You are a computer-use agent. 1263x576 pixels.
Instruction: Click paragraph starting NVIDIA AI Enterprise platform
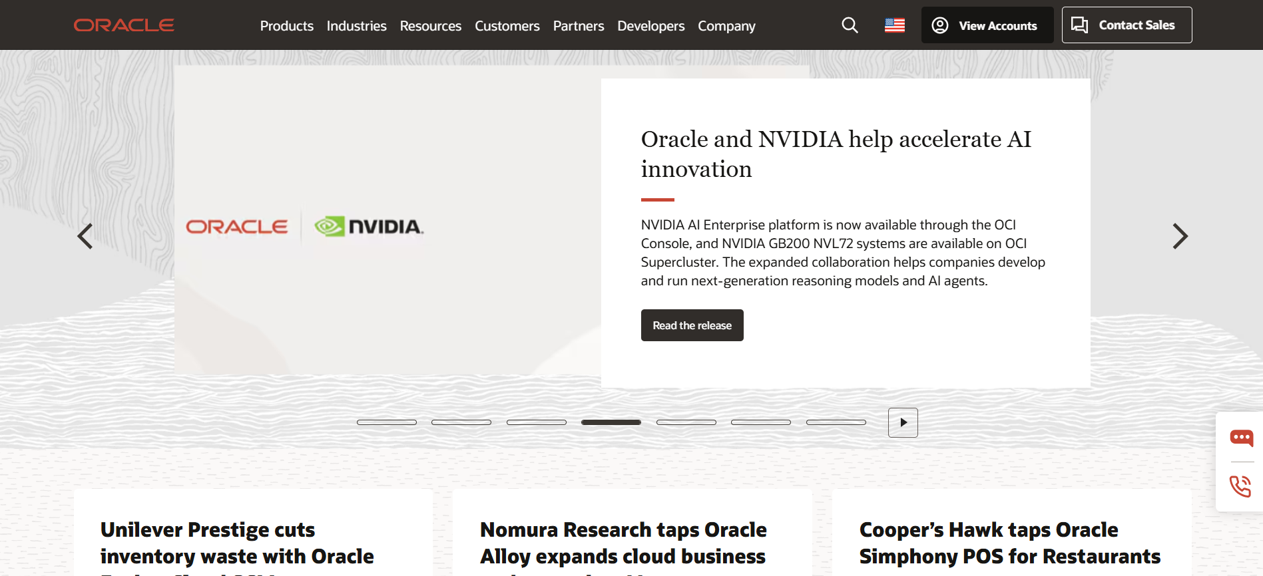843,253
